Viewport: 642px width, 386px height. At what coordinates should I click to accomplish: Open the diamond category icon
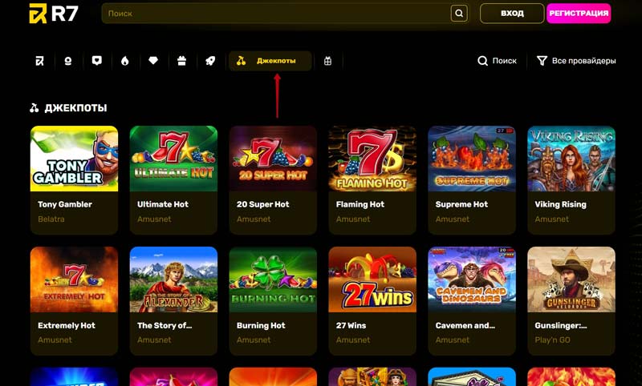click(x=153, y=61)
